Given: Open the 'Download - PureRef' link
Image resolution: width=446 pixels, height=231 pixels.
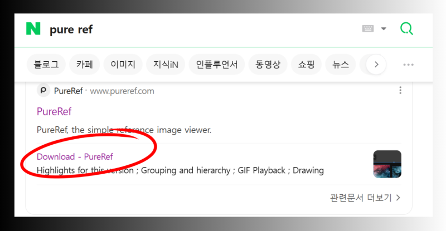Looking at the screenshot, I should click(75, 156).
